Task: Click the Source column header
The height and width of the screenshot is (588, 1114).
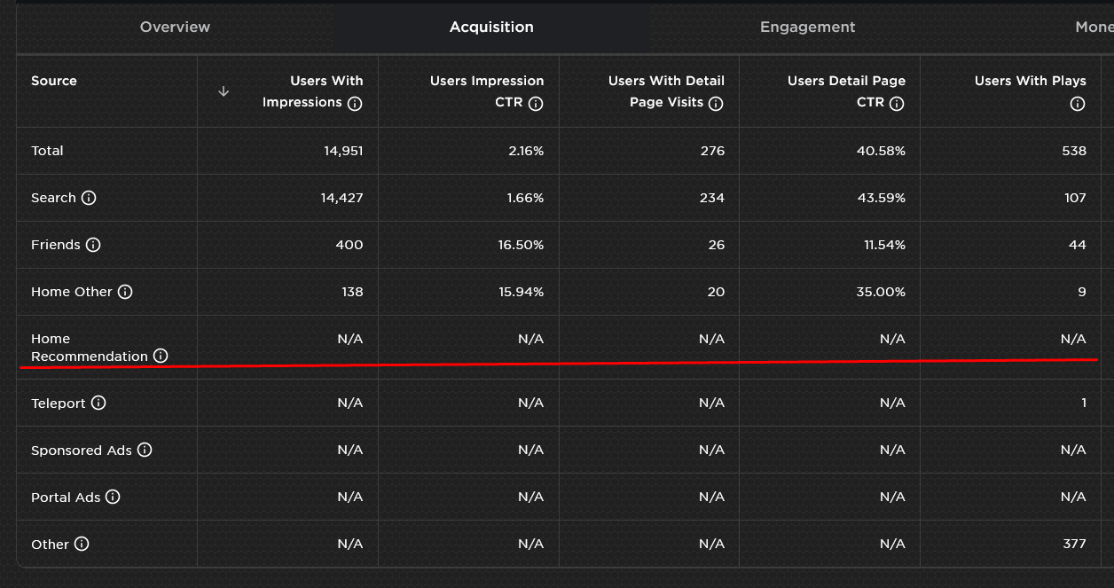Action: click(54, 81)
